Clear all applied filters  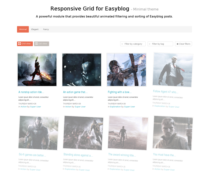click(183, 44)
